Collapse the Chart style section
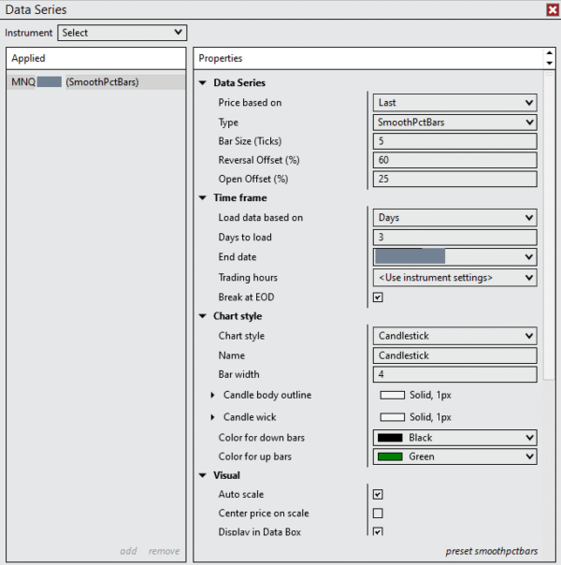The height and width of the screenshot is (565, 561). pyautogui.click(x=203, y=316)
